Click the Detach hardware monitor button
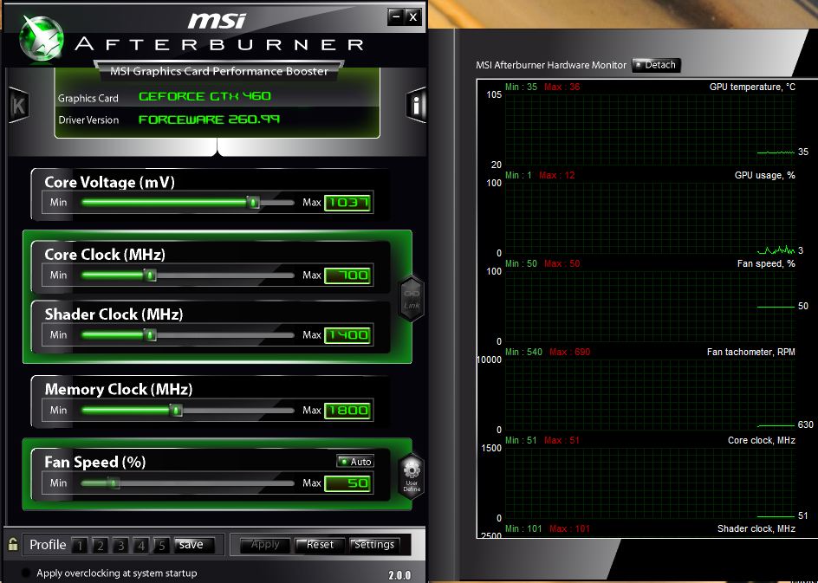Screen dimensions: 818x583 coord(656,65)
